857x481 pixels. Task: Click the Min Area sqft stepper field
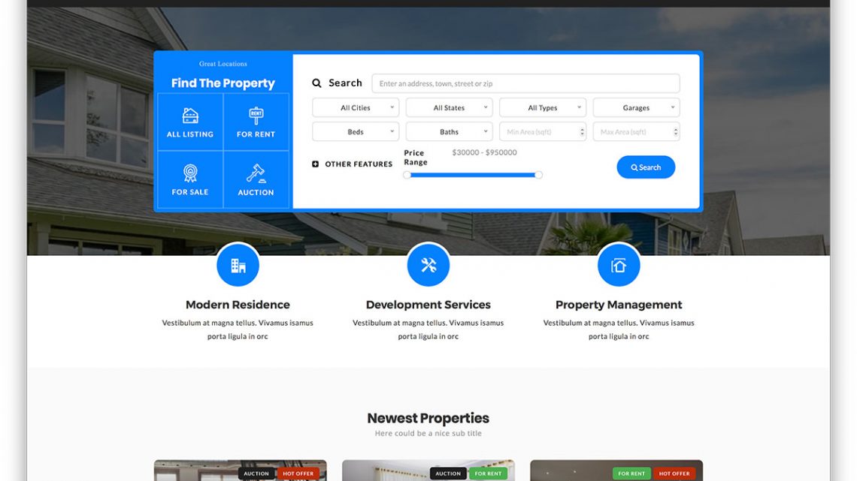pos(540,132)
